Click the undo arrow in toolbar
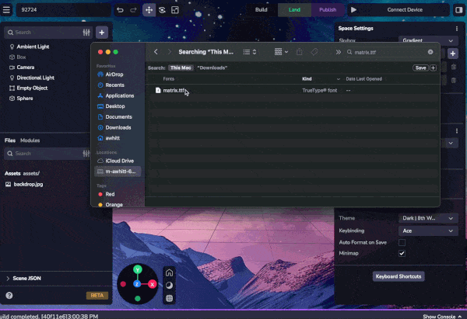The image size is (467, 319). click(x=120, y=10)
